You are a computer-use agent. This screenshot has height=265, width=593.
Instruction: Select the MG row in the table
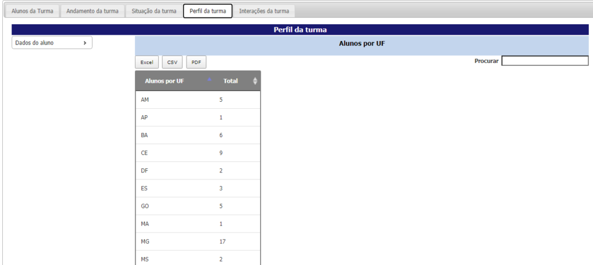coord(197,241)
